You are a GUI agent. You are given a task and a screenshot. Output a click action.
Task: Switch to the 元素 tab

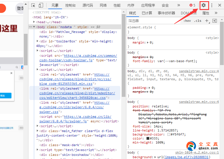55,5
